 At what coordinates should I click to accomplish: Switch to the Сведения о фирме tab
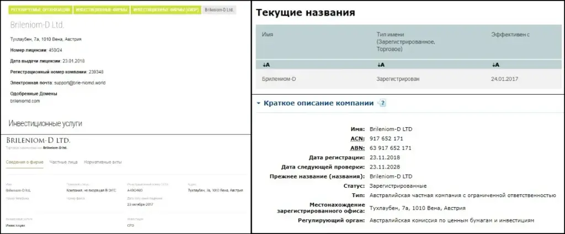tap(24, 162)
